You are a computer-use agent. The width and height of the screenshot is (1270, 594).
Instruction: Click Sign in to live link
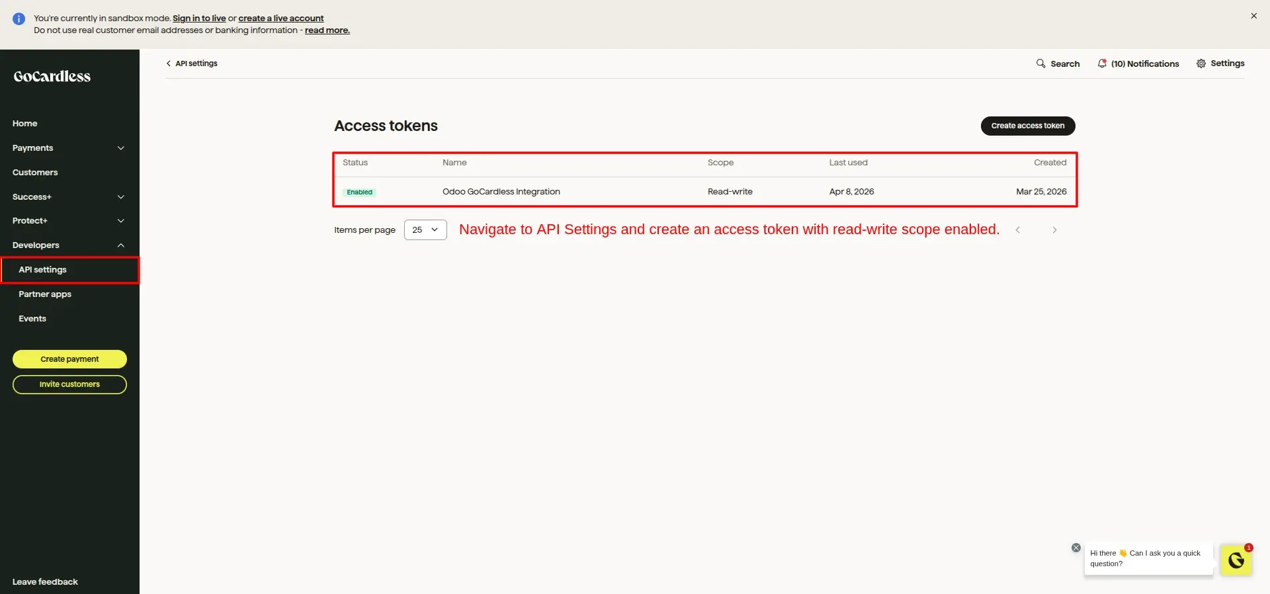(199, 19)
